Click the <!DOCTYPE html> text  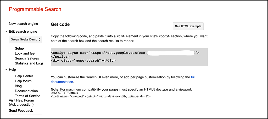65,93
